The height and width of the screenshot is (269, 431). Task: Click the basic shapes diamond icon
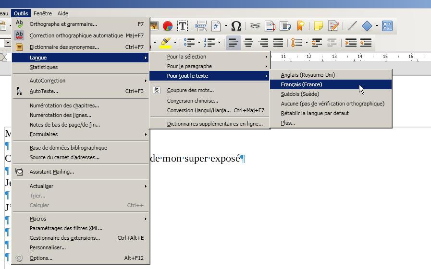pos(367,26)
